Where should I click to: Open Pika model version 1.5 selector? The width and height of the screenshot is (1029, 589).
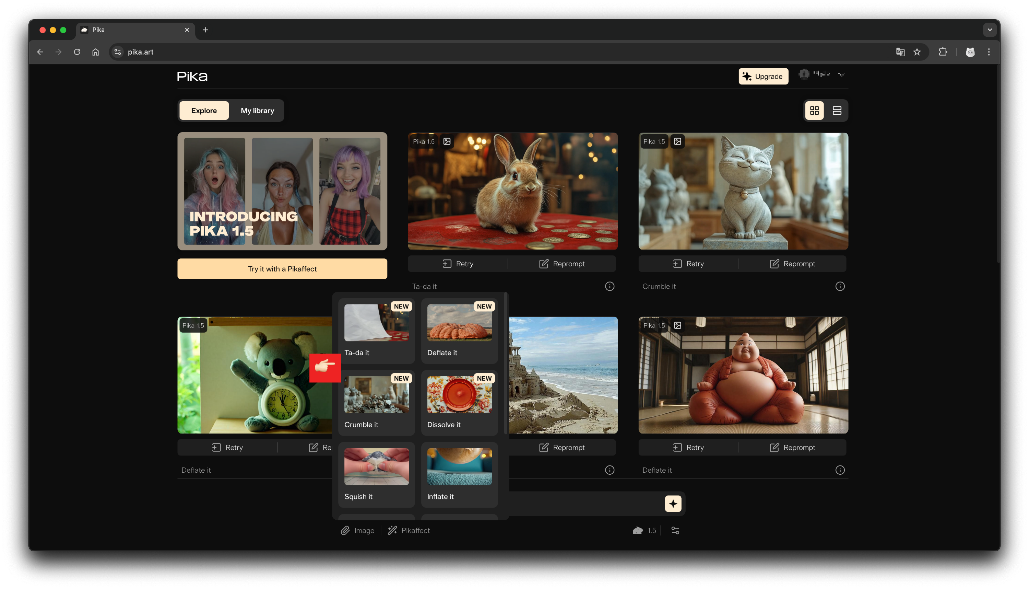[x=644, y=530]
